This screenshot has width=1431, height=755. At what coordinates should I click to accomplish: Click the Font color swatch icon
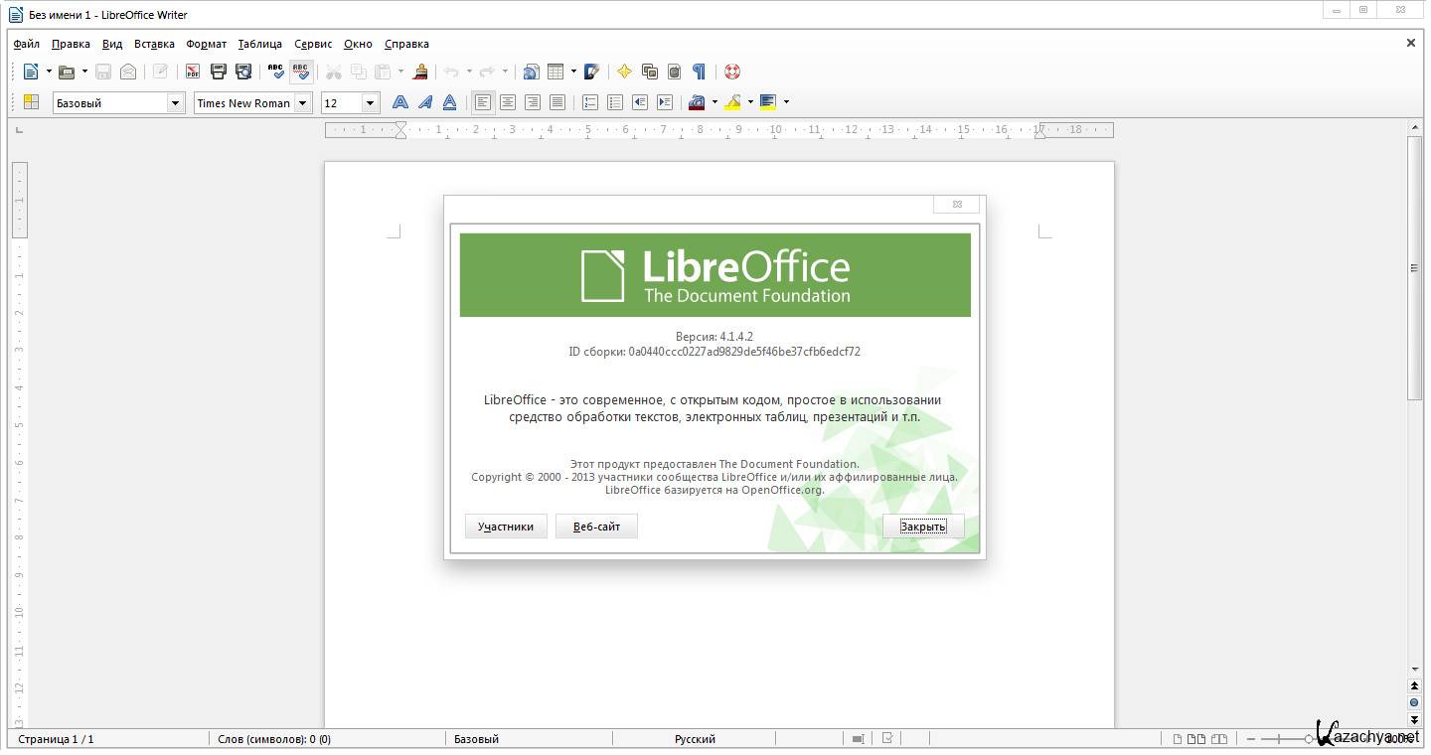pyautogui.click(x=697, y=102)
